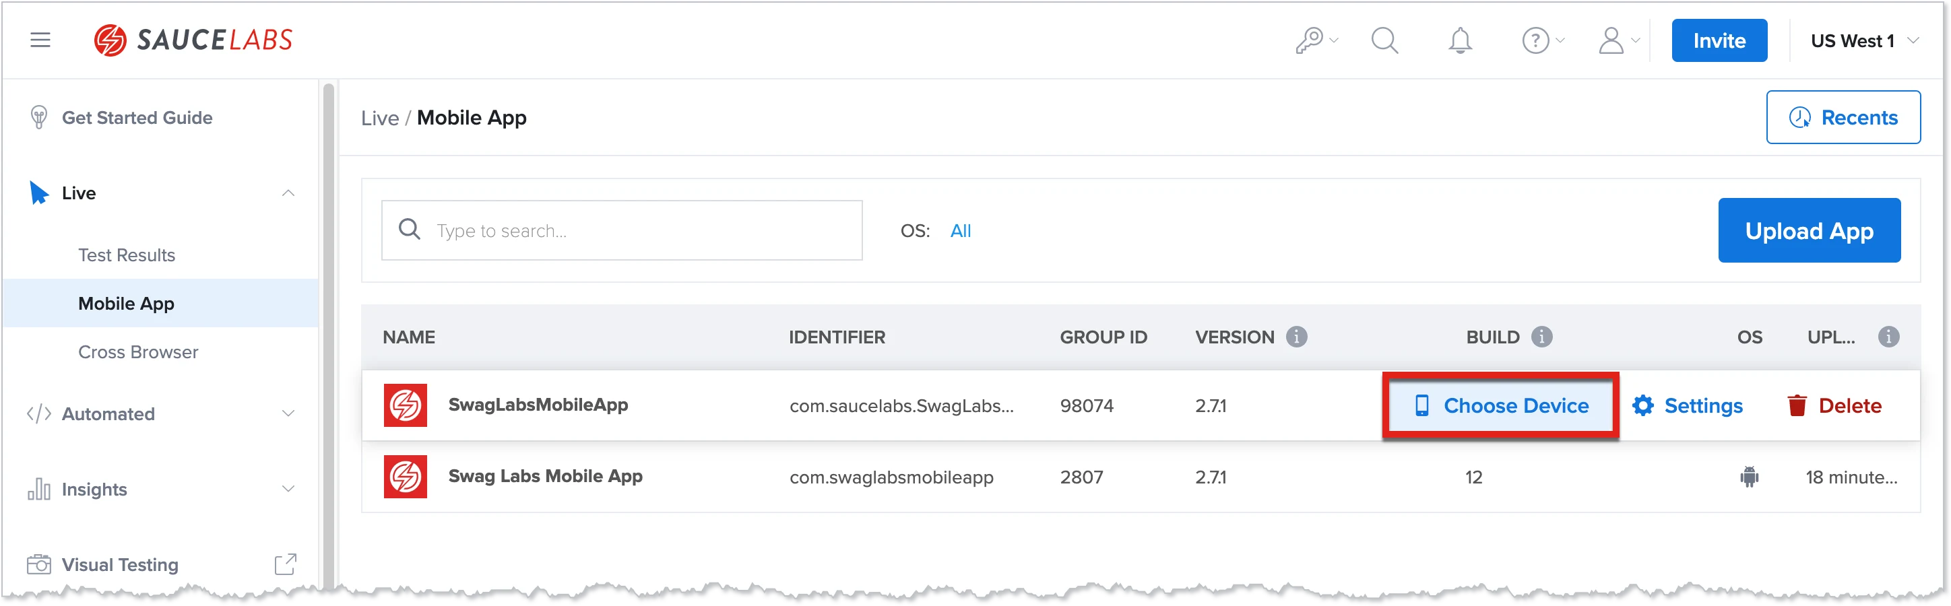
Task: Click the OS column header
Action: point(1749,337)
